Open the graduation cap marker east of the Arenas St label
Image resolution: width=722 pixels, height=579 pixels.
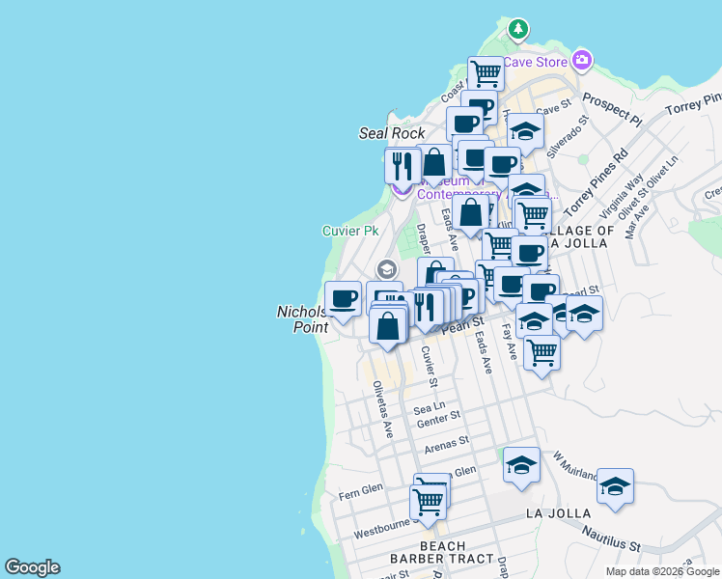(521, 467)
